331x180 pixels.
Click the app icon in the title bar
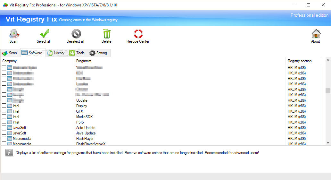[x=5, y=5]
